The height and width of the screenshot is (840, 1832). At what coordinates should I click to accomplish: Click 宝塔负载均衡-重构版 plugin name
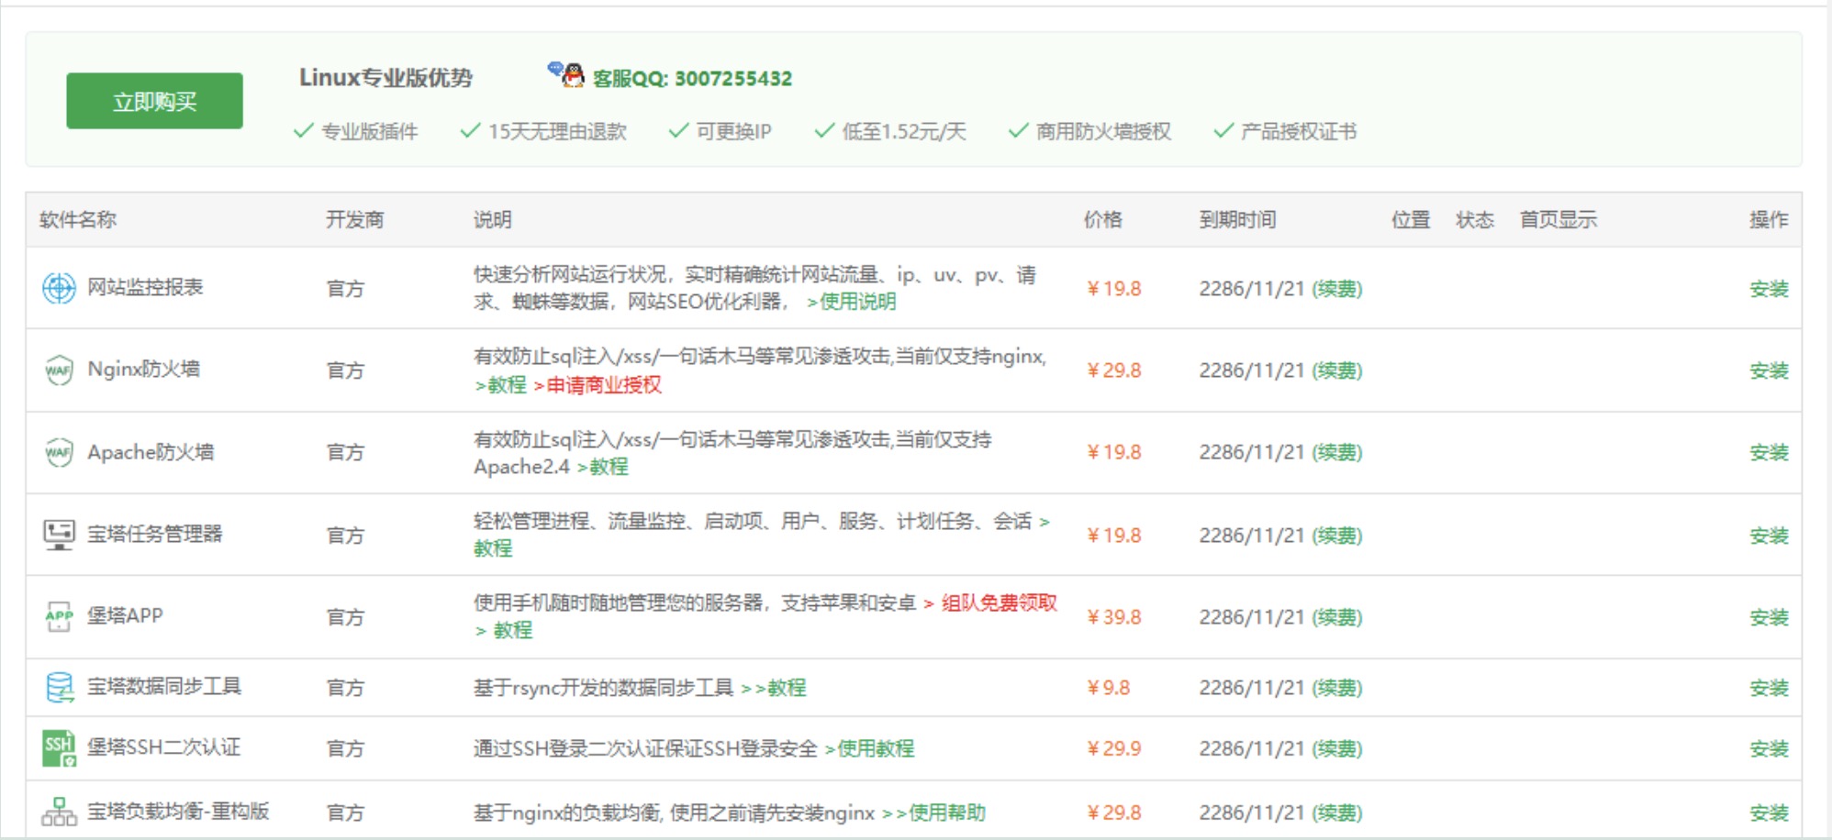pyautogui.click(x=178, y=811)
